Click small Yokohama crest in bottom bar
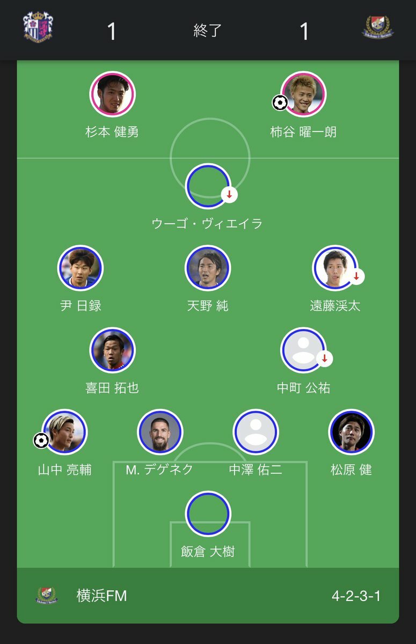 click(47, 596)
